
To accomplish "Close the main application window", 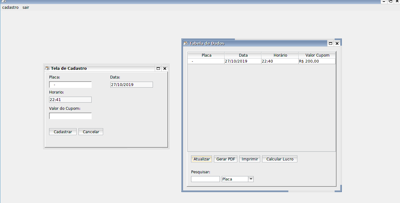I will (397, 1).
